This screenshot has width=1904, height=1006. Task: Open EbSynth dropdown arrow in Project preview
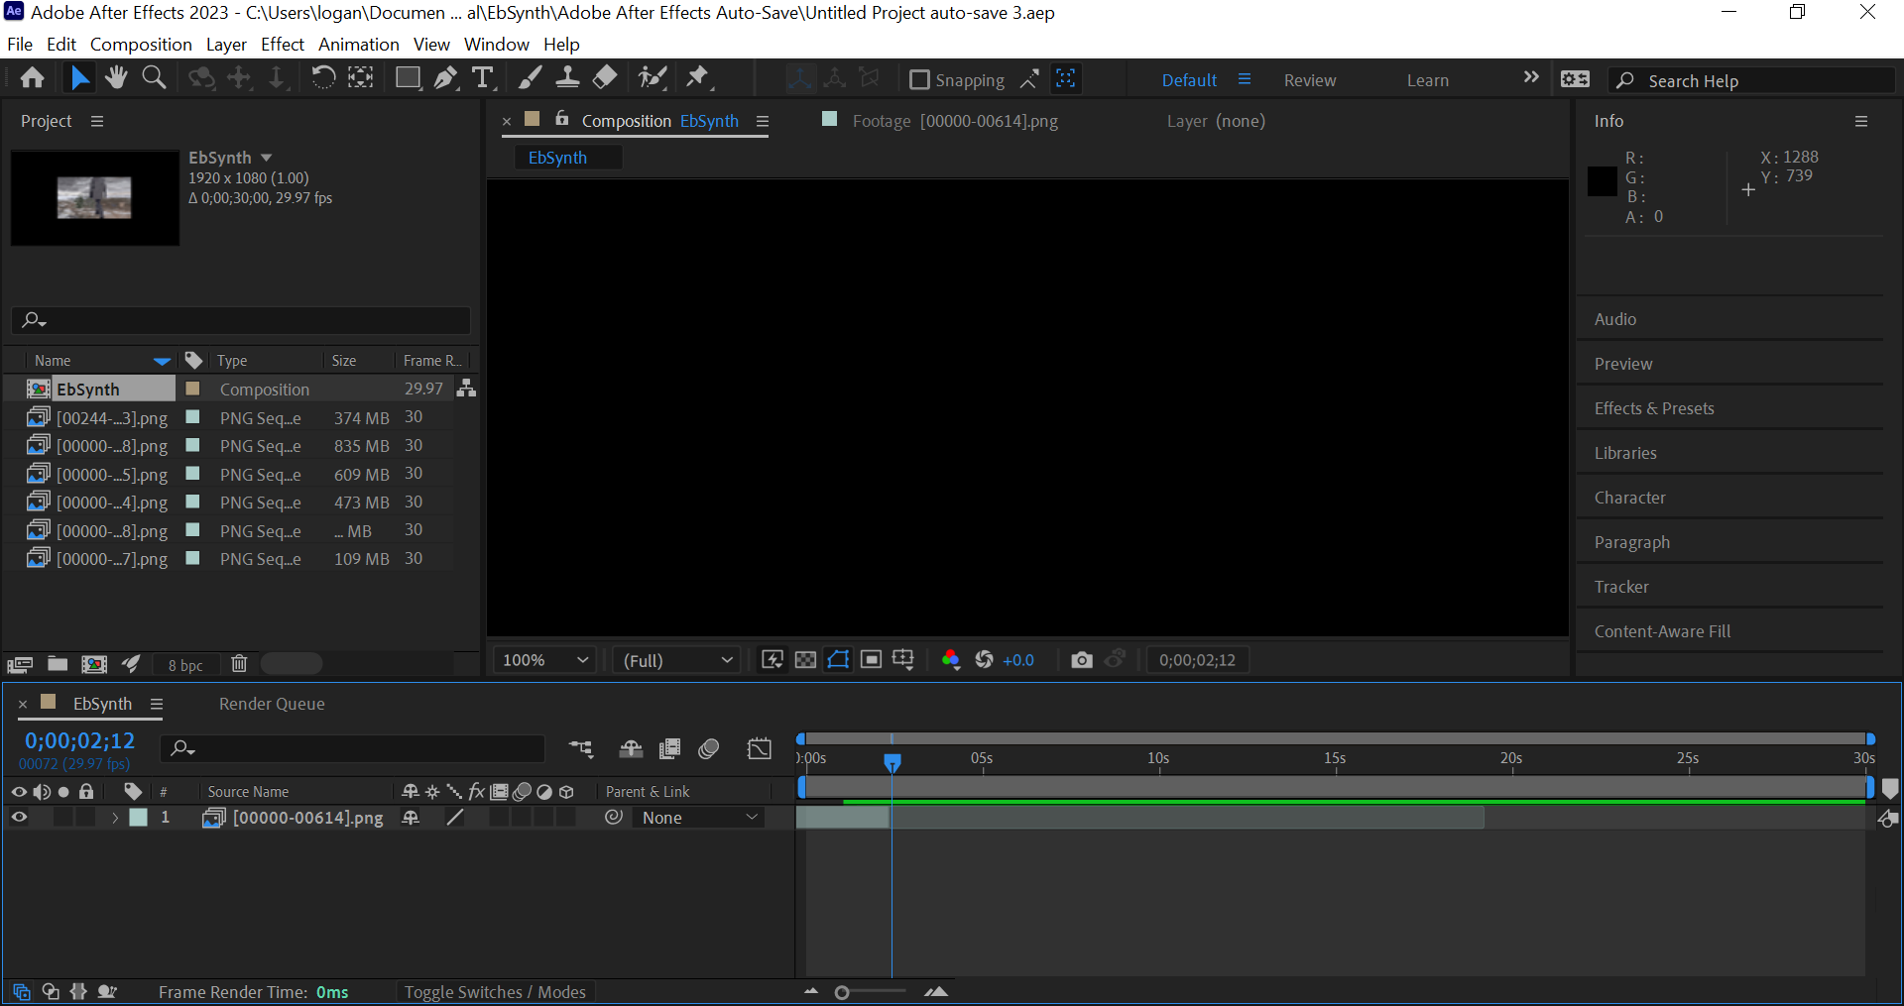point(266,158)
